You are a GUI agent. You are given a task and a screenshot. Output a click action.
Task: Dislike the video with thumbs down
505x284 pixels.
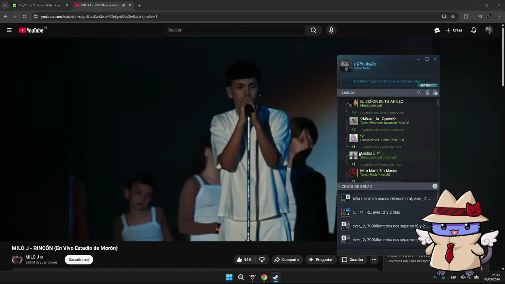coord(262,260)
